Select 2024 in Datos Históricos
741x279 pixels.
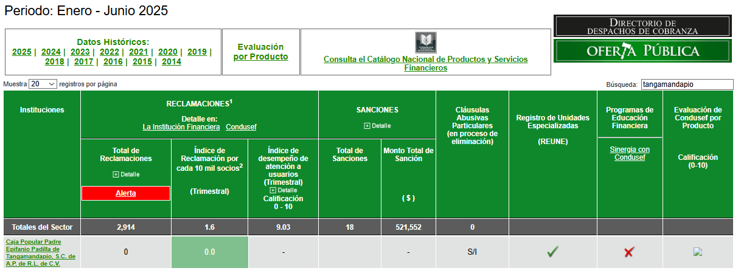[50, 52]
